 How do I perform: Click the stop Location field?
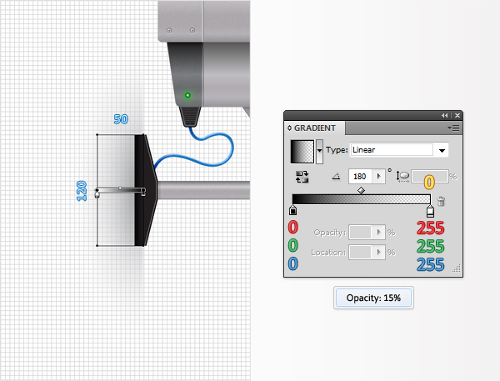360,253
